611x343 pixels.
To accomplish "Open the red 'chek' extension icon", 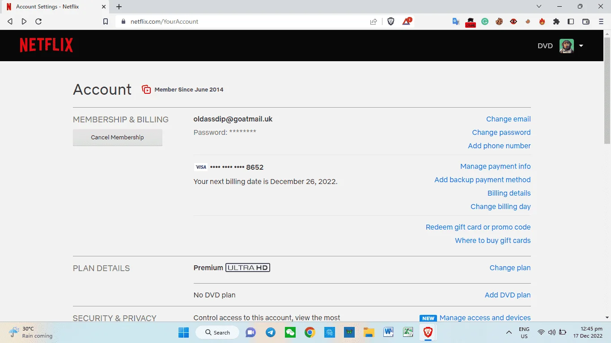I will (x=470, y=22).
